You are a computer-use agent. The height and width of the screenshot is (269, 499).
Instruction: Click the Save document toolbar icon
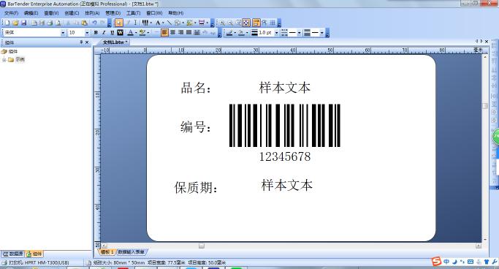pyautogui.click(x=23, y=23)
